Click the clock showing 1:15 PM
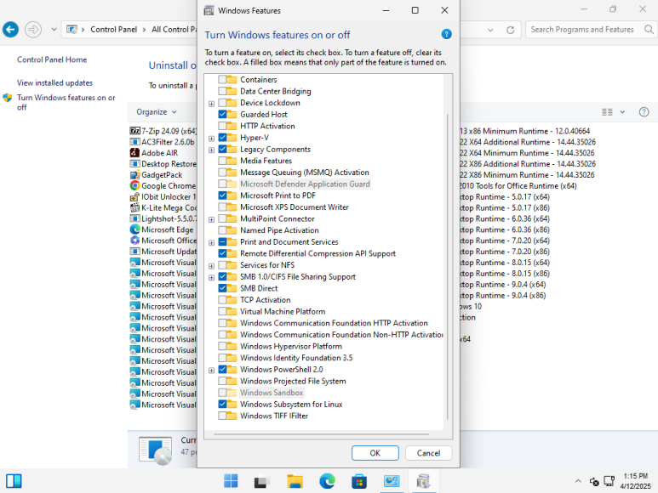The height and width of the screenshot is (493, 658). (635, 476)
